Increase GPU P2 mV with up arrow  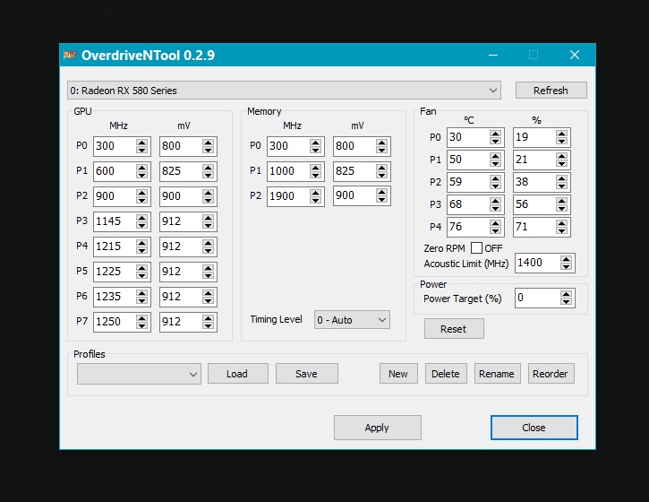coord(209,193)
